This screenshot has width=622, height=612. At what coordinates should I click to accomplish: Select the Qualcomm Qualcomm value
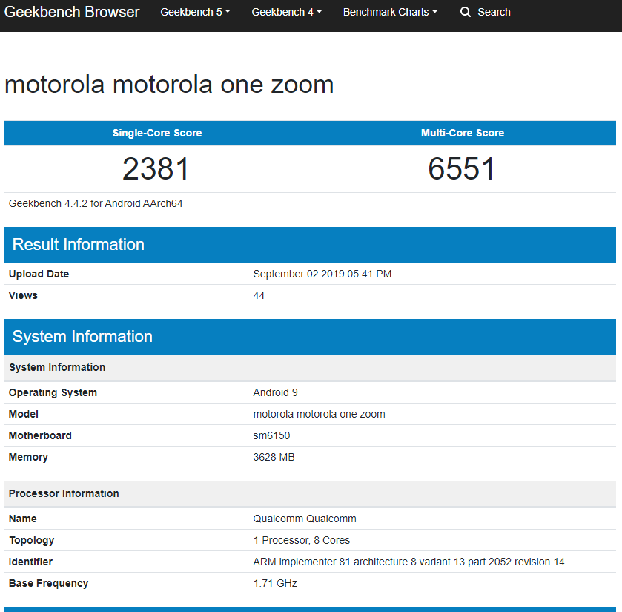click(305, 519)
